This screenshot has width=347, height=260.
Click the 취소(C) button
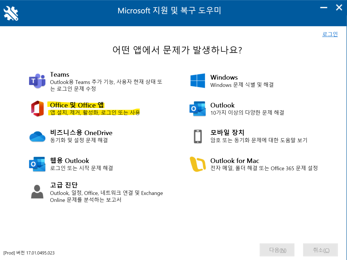321,250
